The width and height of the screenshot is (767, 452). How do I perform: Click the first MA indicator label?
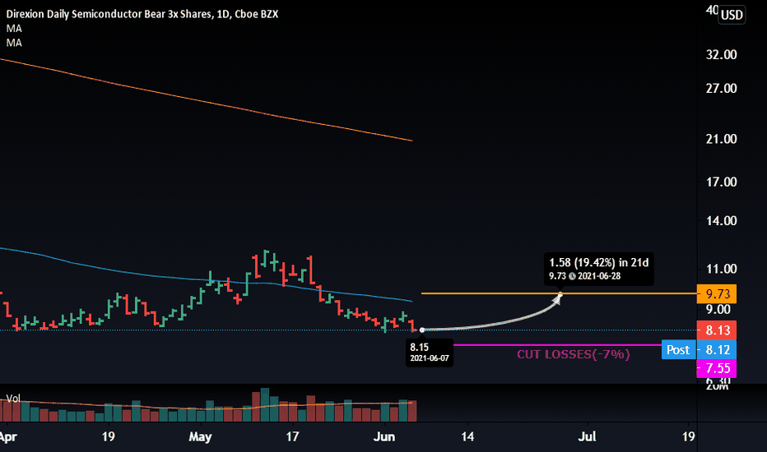click(14, 28)
